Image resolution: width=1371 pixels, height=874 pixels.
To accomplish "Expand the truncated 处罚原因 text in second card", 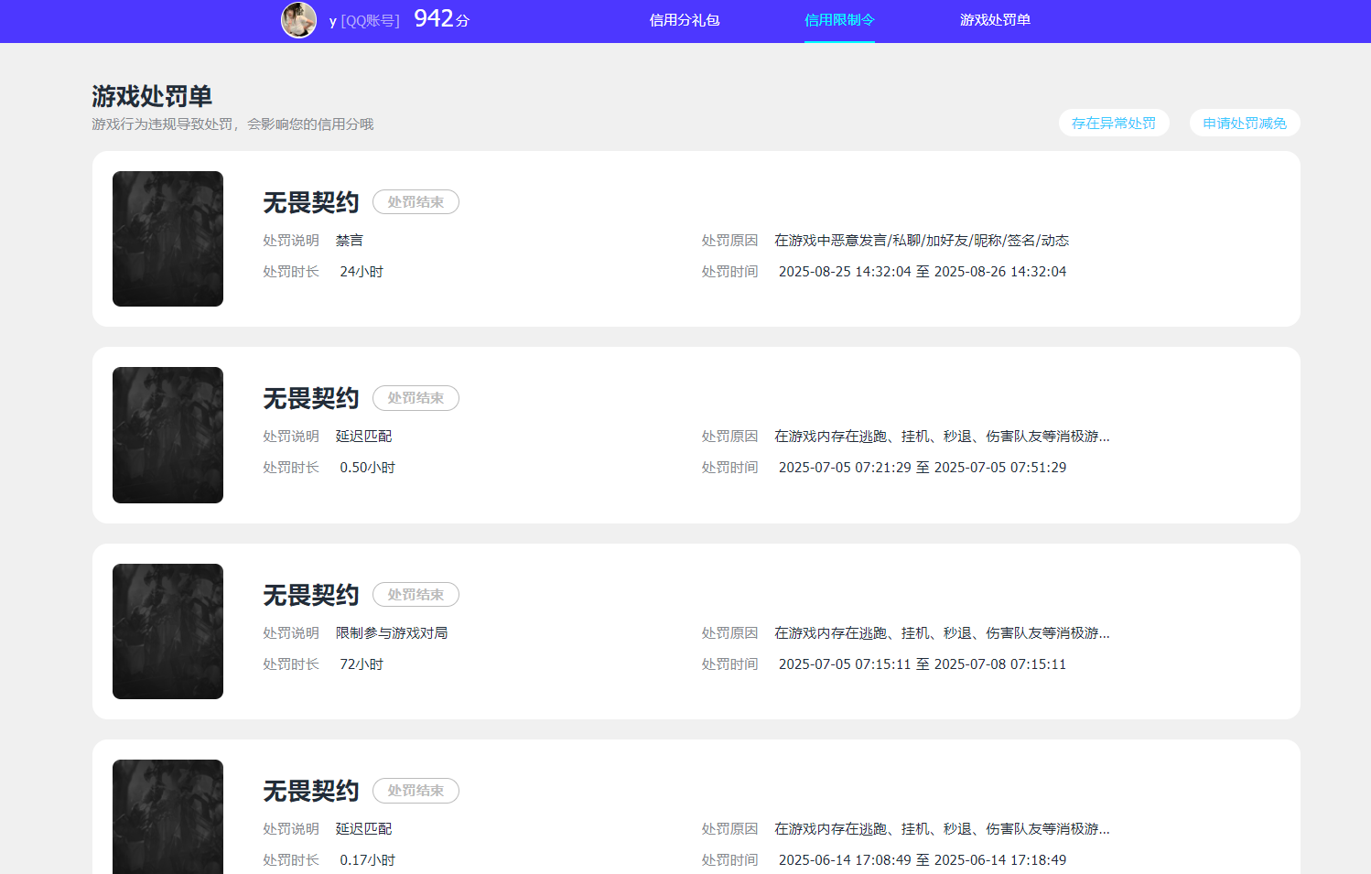I will tap(1103, 437).
